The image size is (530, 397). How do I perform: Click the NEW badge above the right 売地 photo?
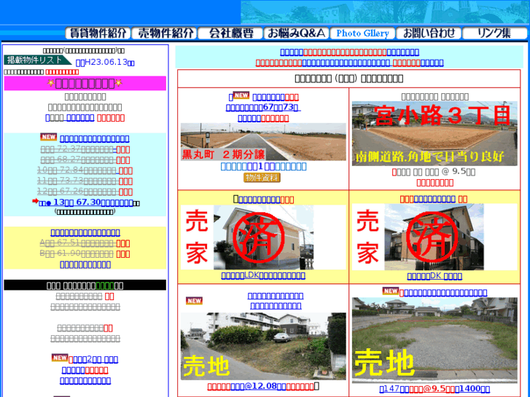pyautogui.click(x=391, y=291)
